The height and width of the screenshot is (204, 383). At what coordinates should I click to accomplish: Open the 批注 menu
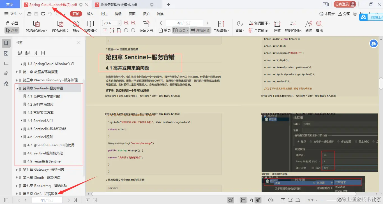pos(104,13)
